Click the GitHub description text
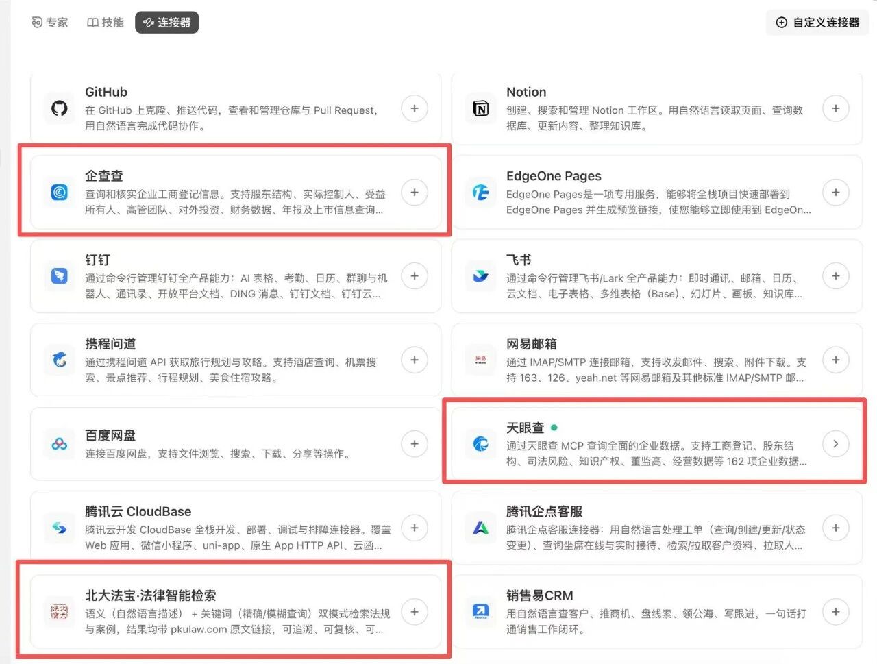877x664 pixels. [232, 118]
